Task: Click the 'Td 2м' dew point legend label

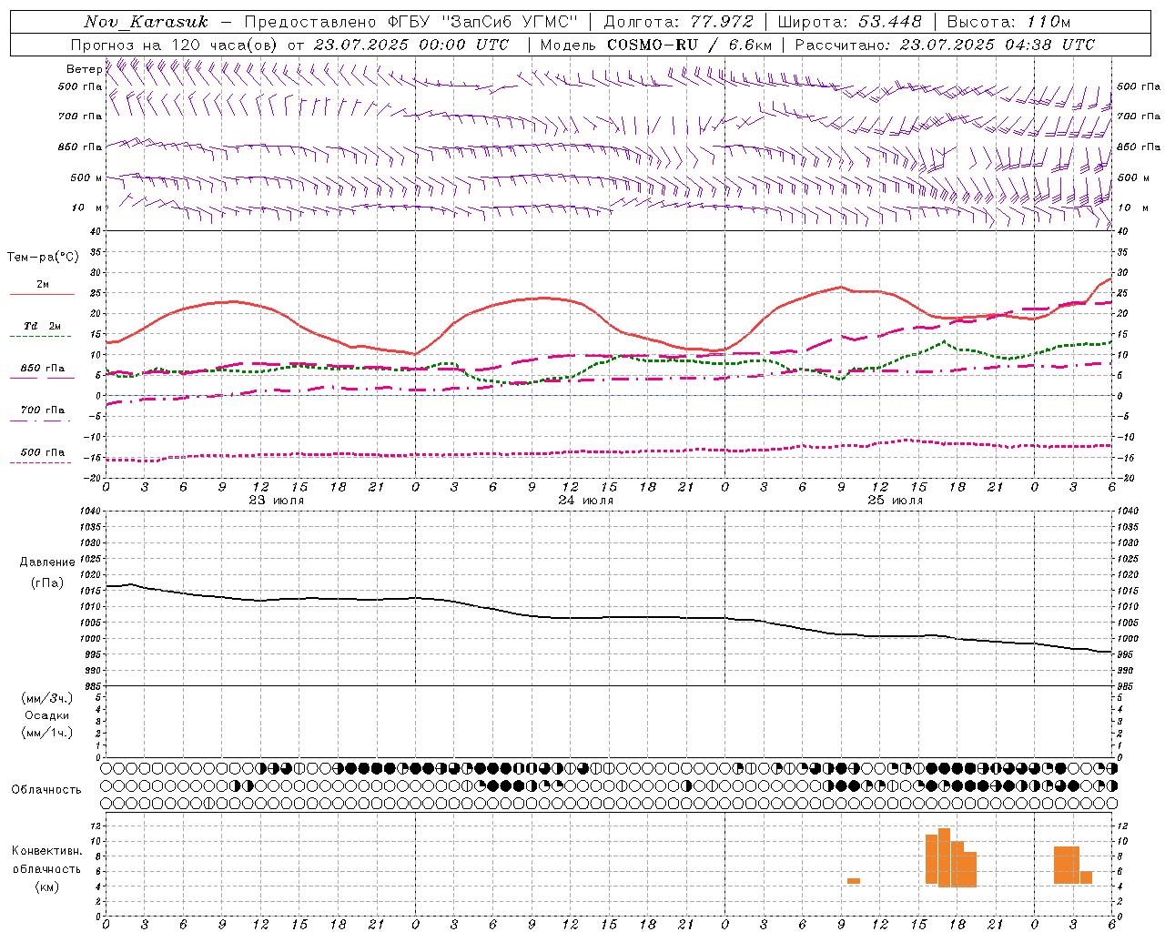Action: pos(42,326)
